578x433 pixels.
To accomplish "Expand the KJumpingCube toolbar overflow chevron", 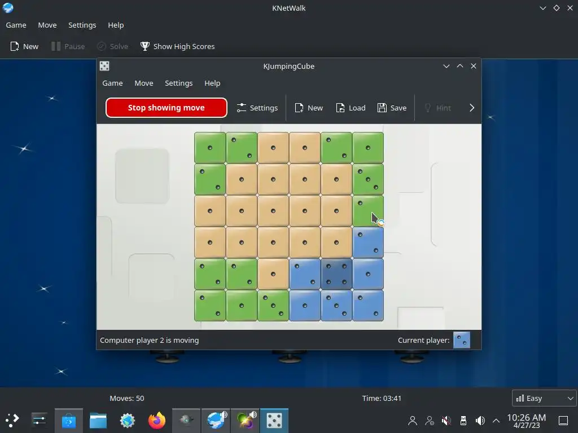I will tap(472, 108).
